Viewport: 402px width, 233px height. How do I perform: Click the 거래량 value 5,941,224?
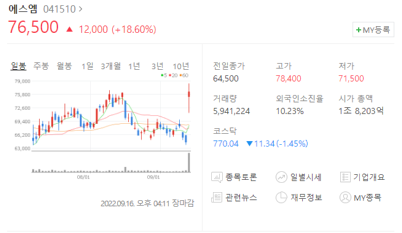coord(232,111)
